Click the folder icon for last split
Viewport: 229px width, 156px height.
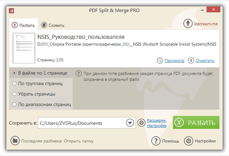pos(15,141)
